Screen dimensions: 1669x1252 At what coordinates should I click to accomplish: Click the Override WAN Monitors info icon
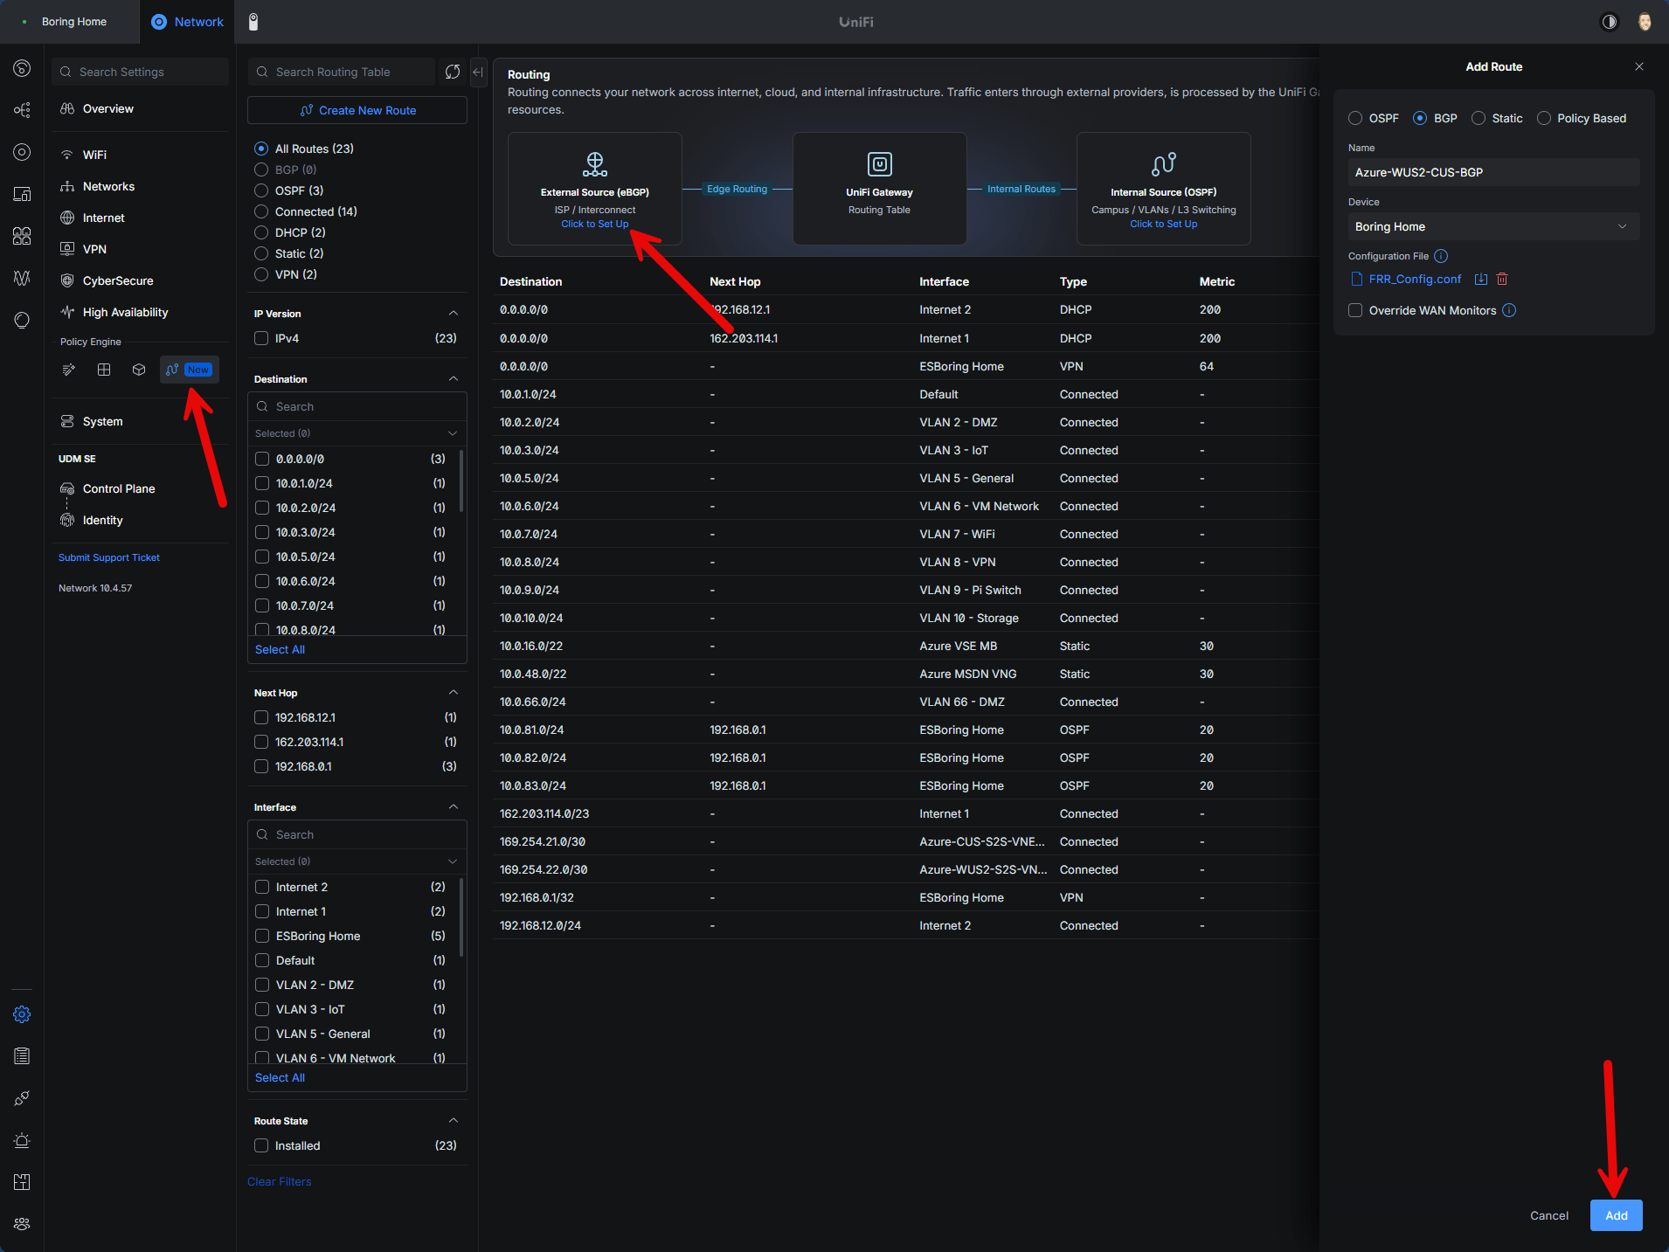coord(1509,310)
